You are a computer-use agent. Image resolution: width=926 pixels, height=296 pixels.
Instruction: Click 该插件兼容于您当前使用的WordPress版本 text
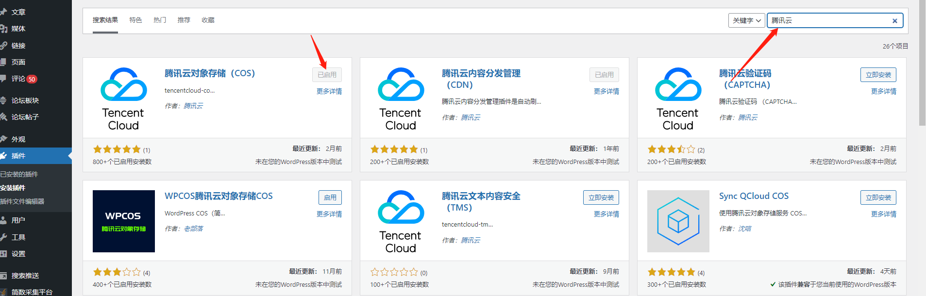pyautogui.click(x=837, y=284)
